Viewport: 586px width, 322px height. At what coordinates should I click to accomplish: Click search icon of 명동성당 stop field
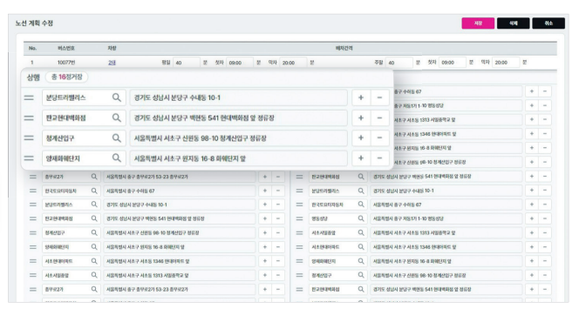pyautogui.click(x=361, y=218)
